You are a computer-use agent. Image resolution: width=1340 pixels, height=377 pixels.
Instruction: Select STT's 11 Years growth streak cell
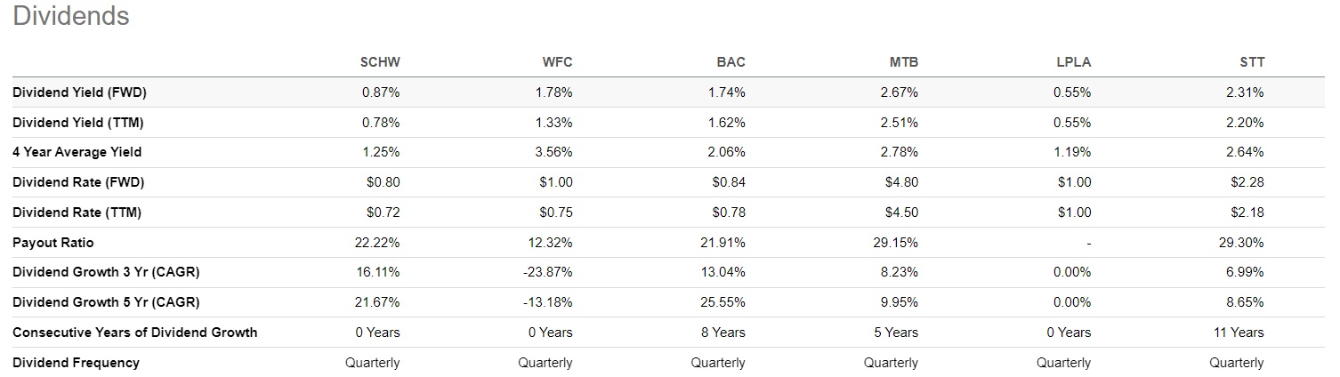[x=1239, y=333]
